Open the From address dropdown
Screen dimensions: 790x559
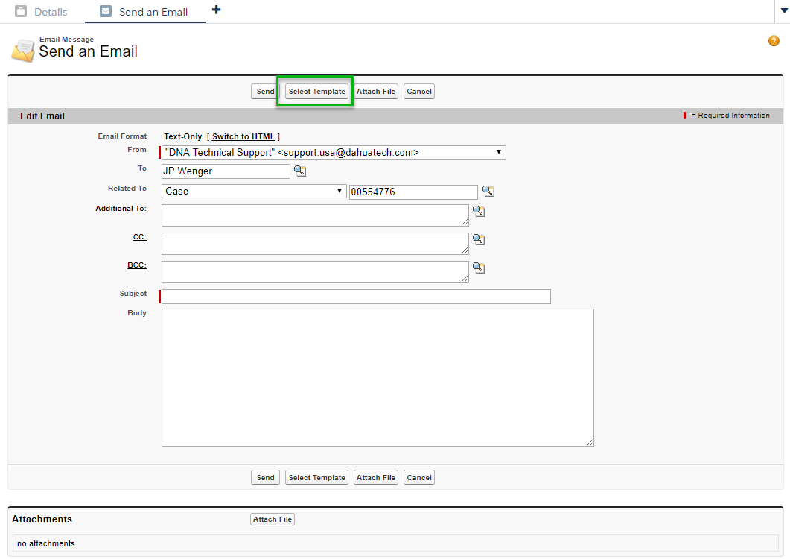click(334, 152)
